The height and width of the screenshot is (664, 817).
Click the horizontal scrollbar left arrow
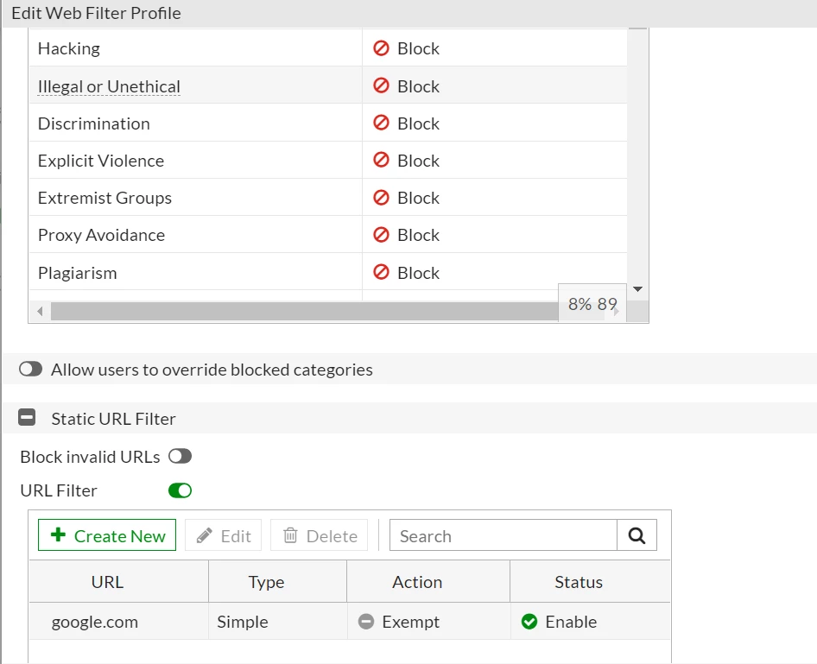[x=40, y=312]
